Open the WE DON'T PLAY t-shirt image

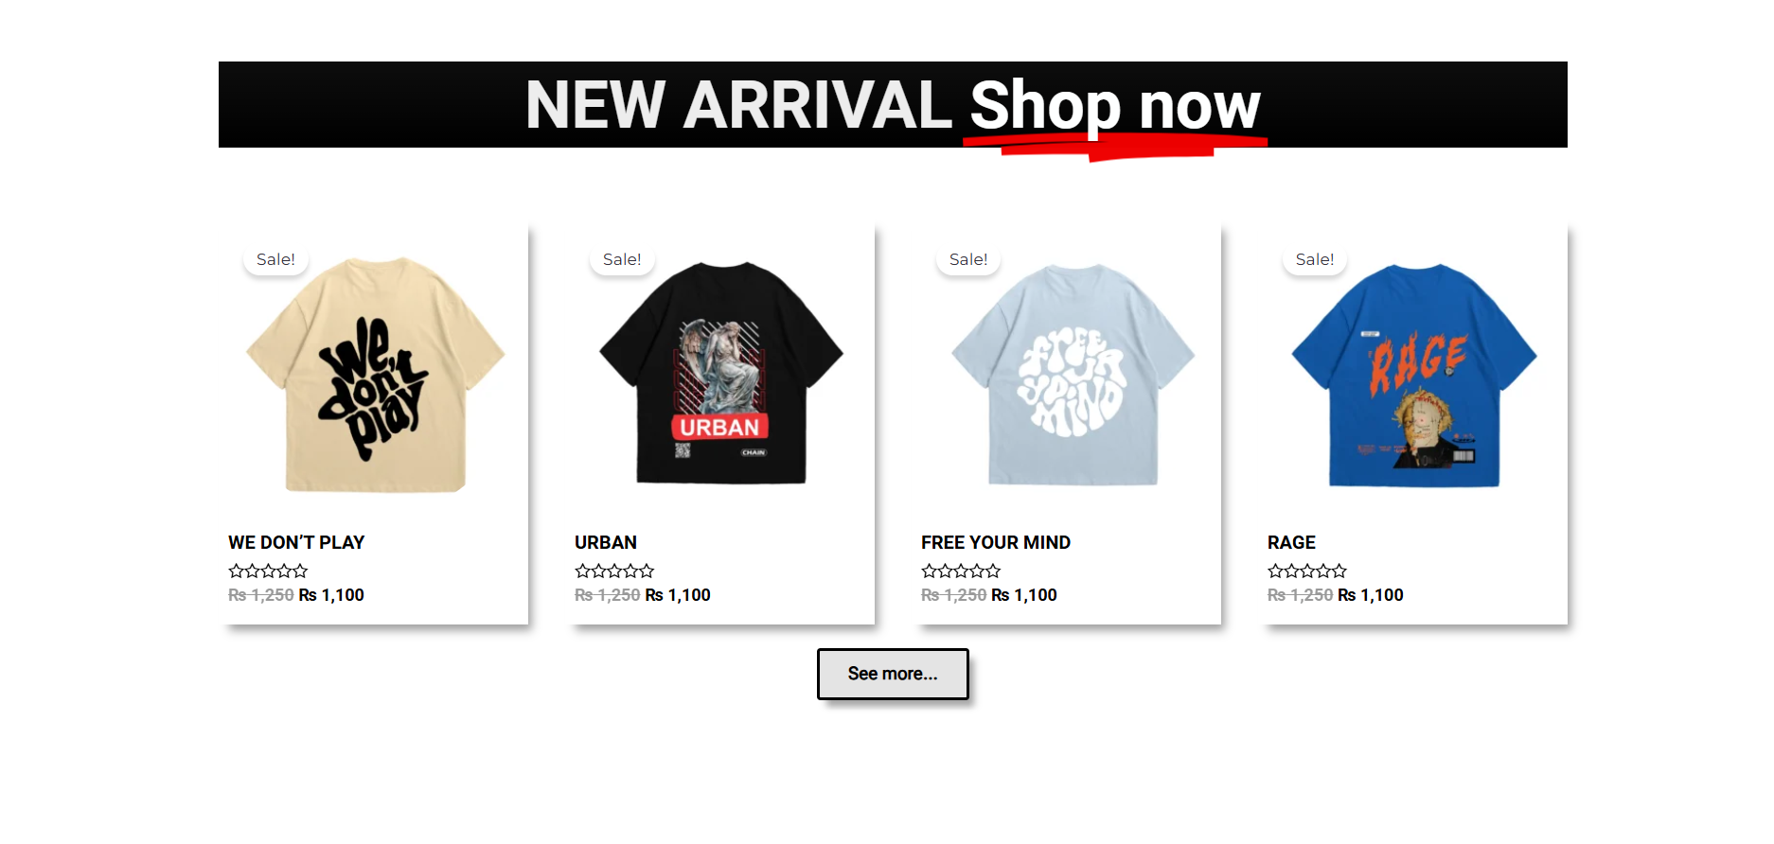coord(375,375)
